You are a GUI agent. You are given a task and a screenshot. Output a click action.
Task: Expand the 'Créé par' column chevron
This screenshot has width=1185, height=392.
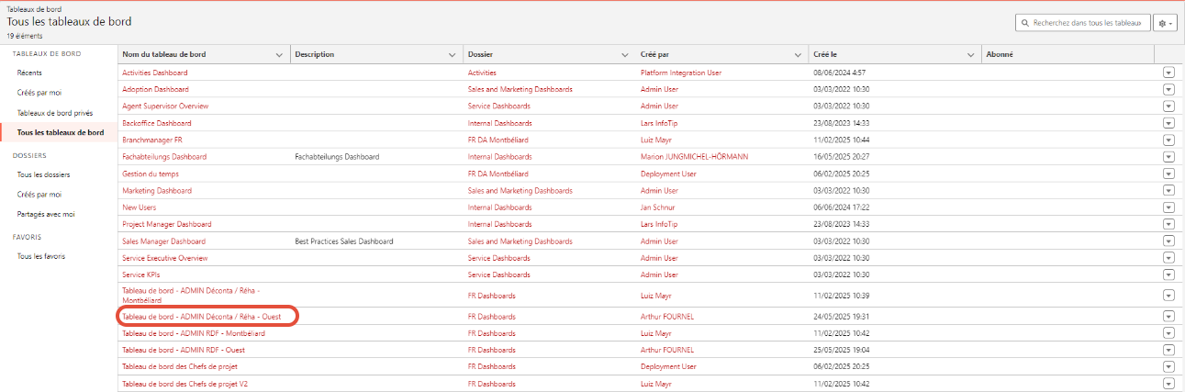pyautogui.click(x=798, y=54)
